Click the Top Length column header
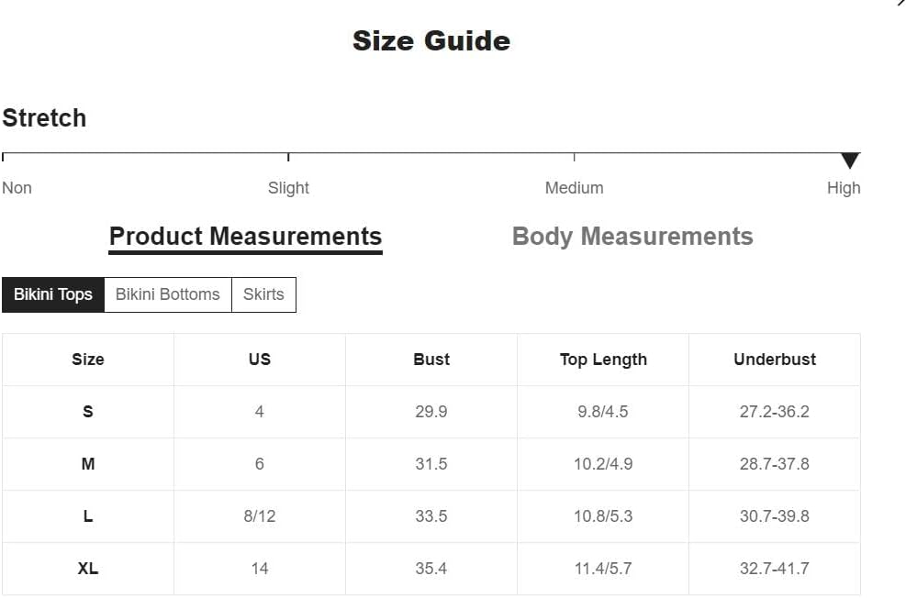The height and width of the screenshot is (598, 906). click(603, 359)
